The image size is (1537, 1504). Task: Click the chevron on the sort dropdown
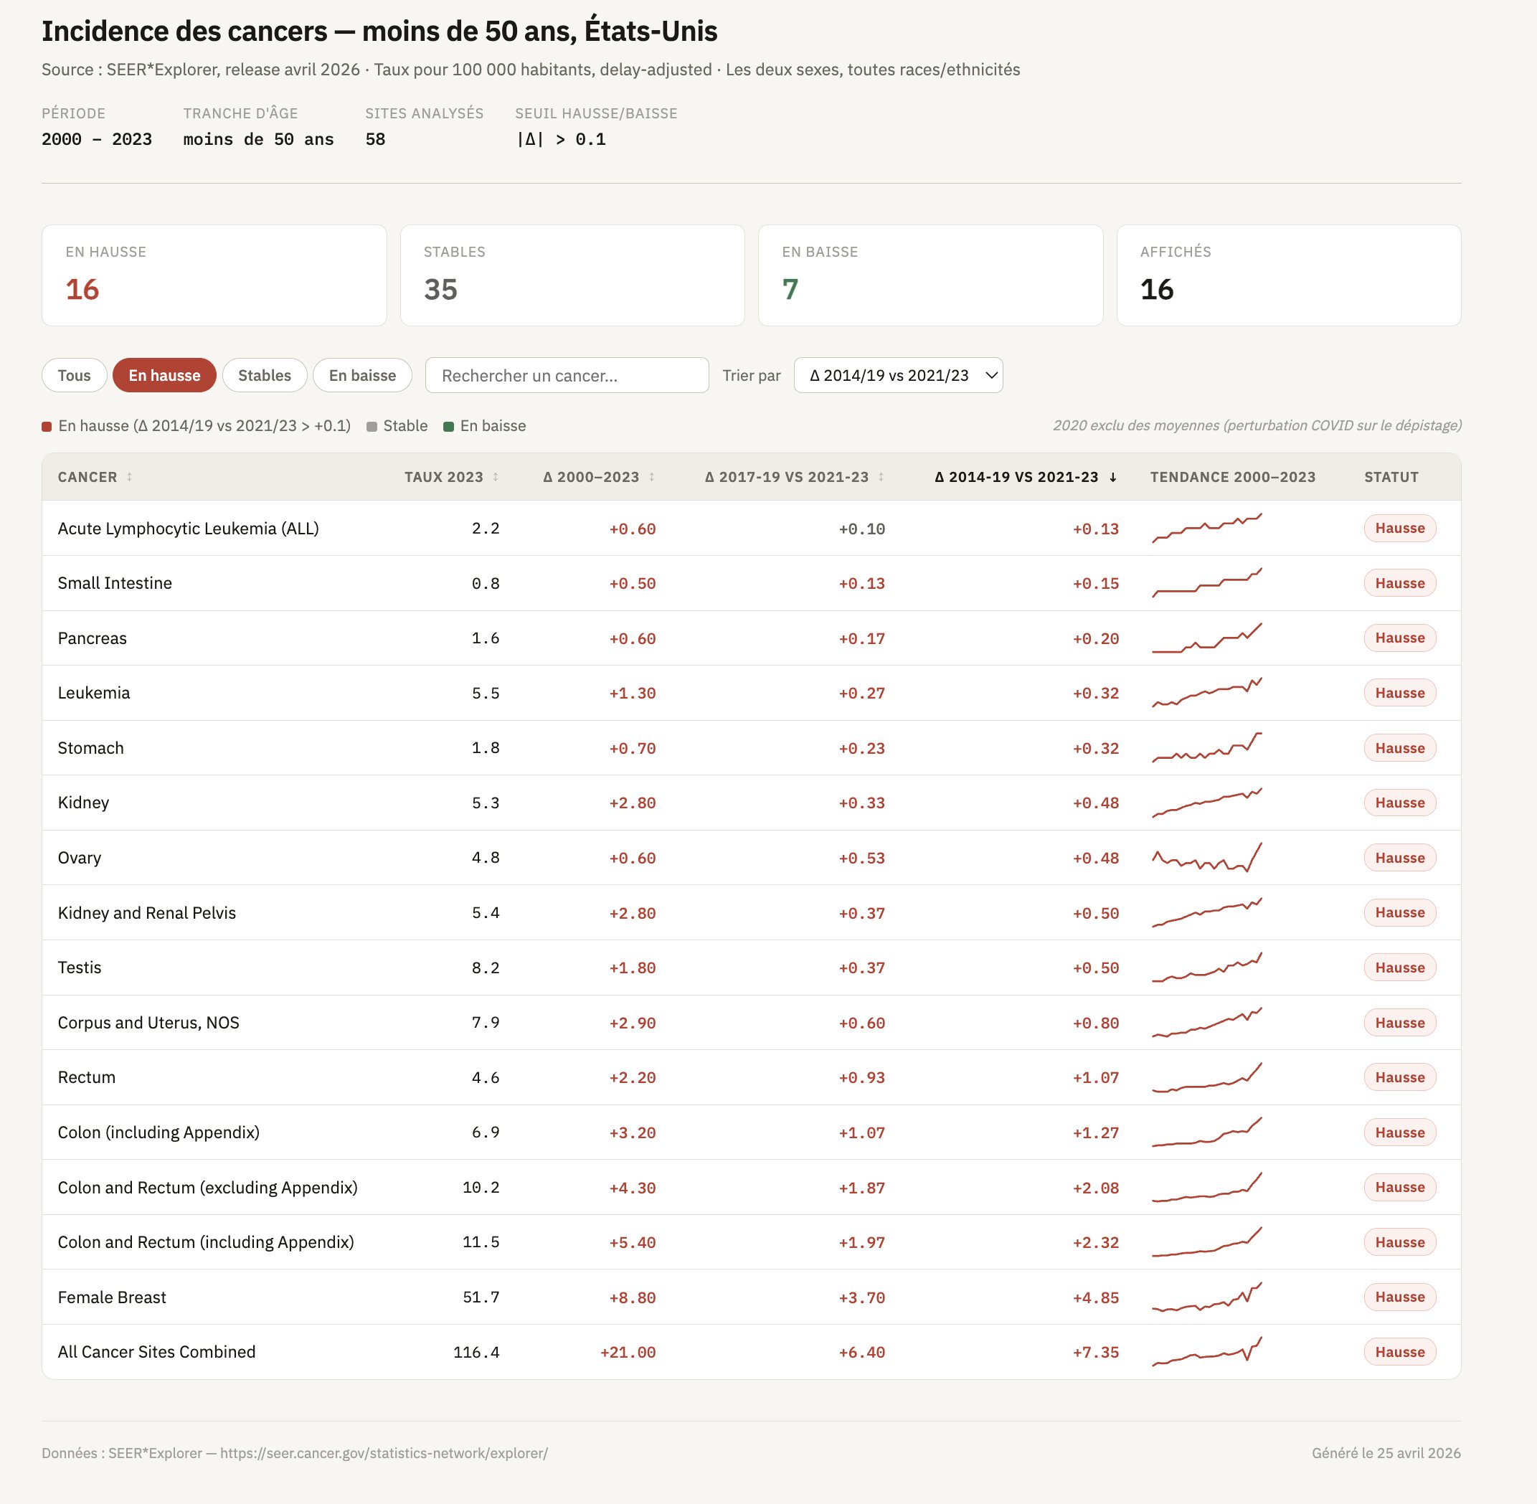click(990, 375)
